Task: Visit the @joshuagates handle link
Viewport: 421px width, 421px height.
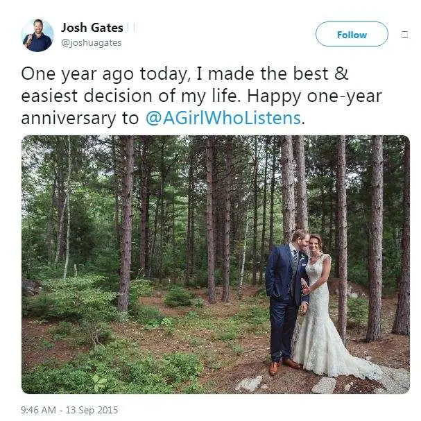Action: [x=92, y=43]
